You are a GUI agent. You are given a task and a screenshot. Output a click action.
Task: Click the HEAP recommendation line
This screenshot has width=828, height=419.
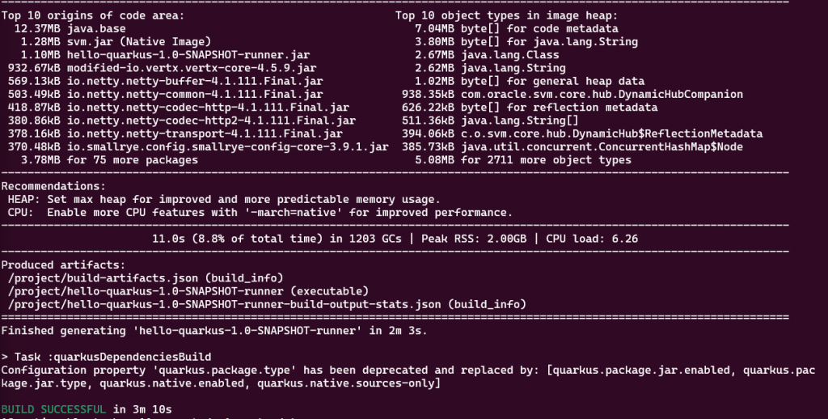tap(224, 199)
